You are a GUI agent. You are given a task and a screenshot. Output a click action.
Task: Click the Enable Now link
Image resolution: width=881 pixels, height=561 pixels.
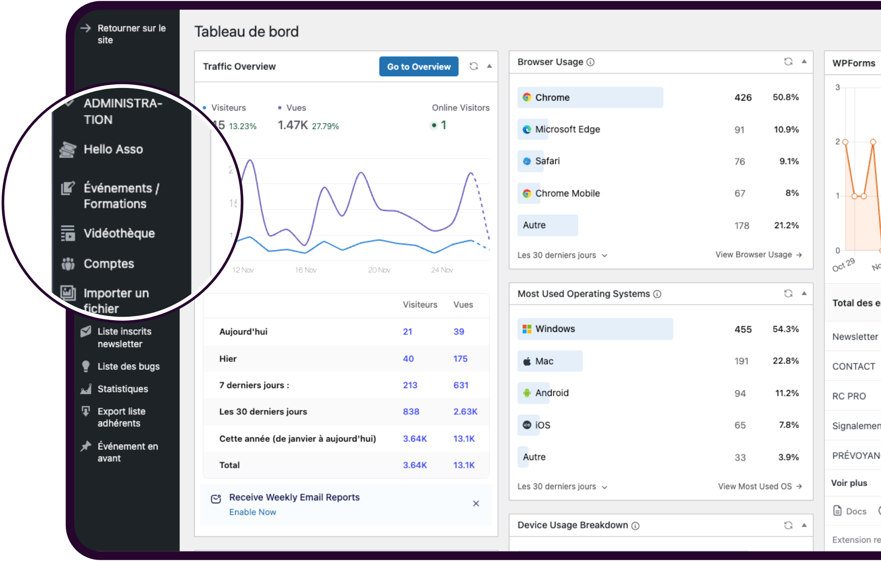[x=252, y=512]
